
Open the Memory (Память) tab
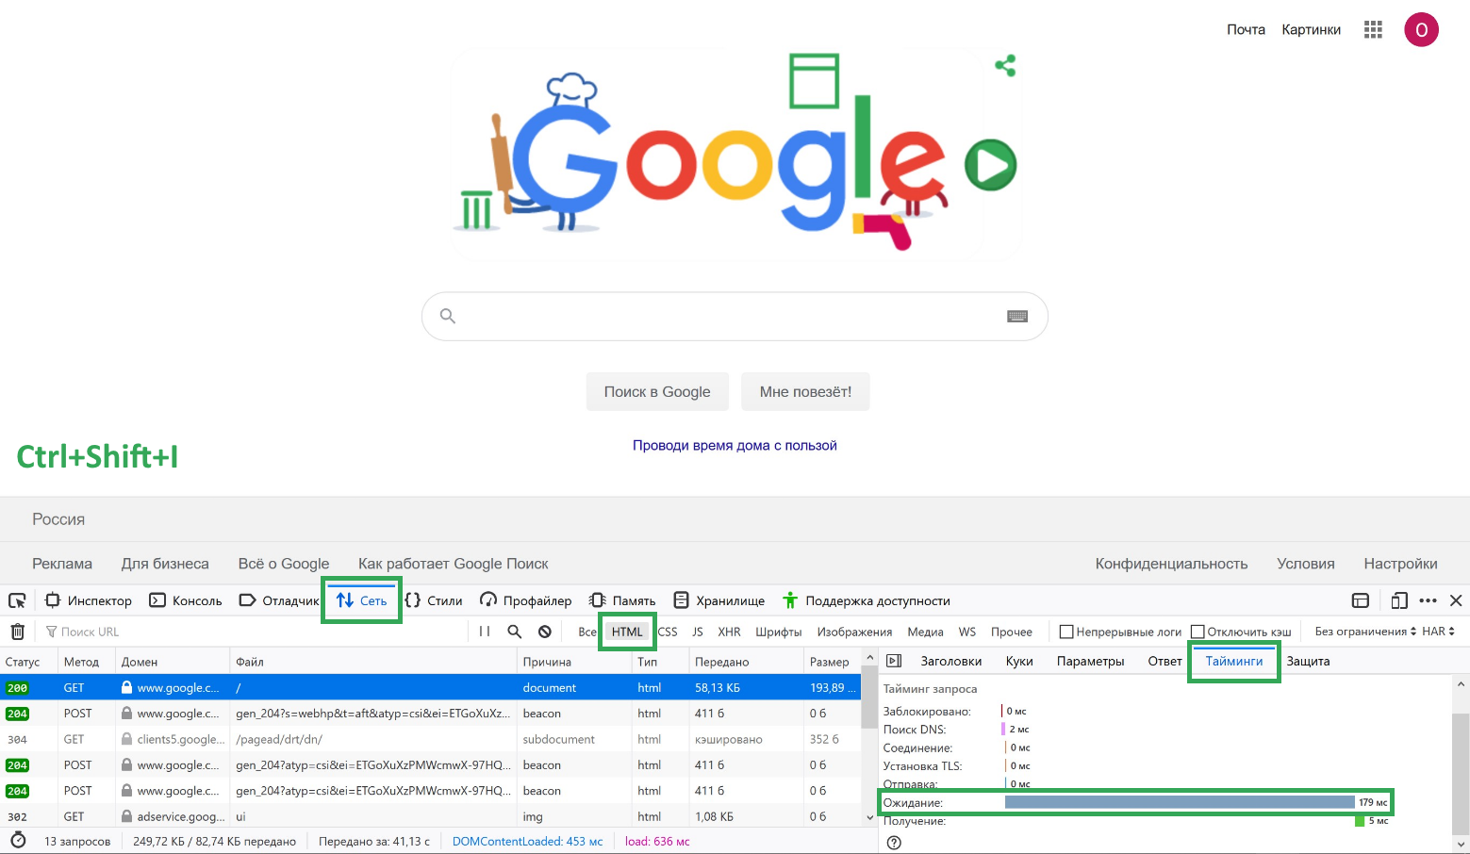coord(622,600)
